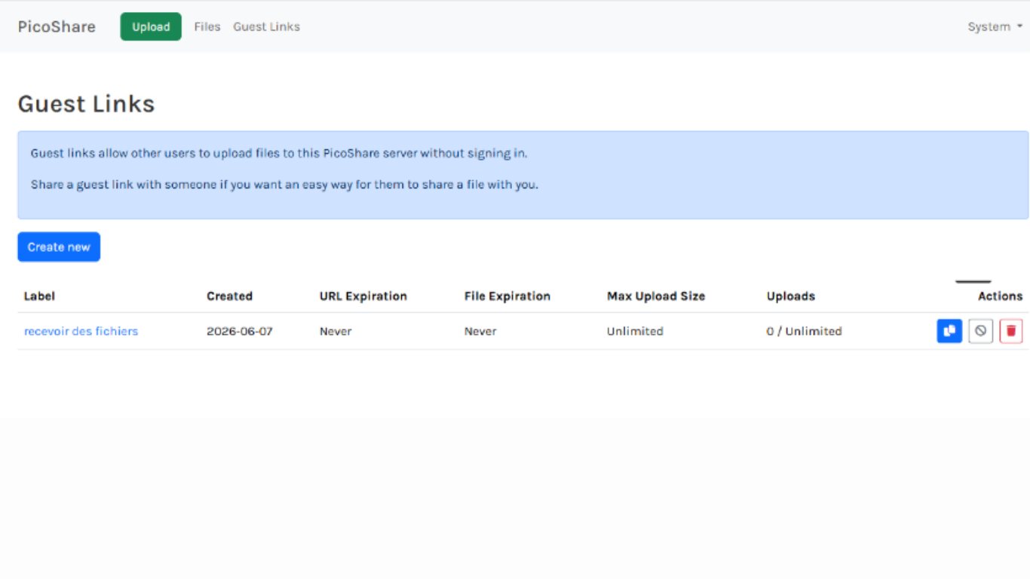Click the Label column header
The image size is (1030, 579).
click(39, 296)
